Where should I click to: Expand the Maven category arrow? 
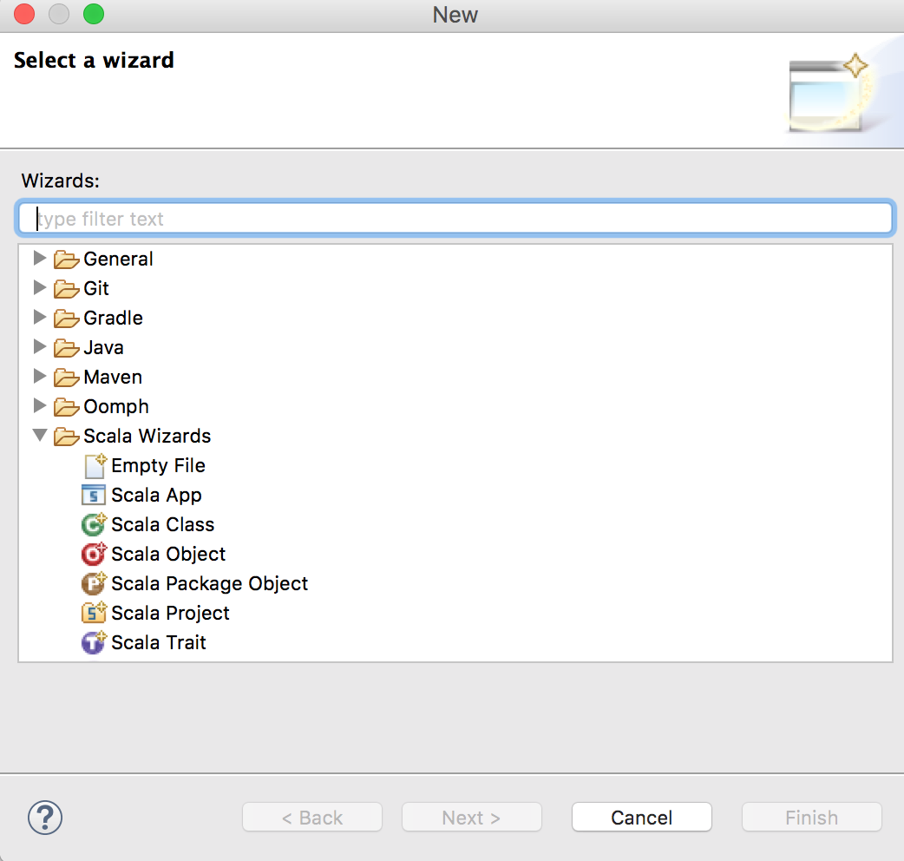pos(39,376)
